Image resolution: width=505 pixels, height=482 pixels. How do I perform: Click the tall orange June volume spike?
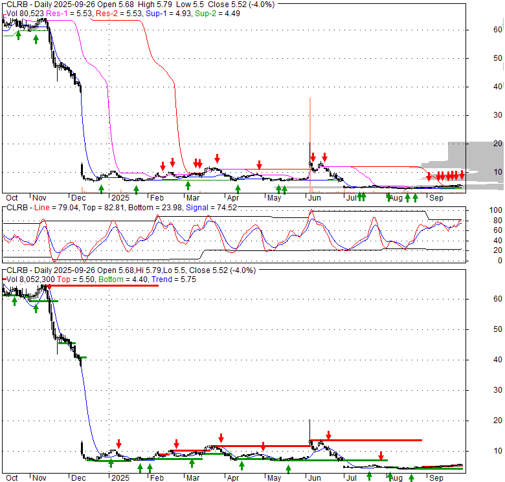[310, 145]
